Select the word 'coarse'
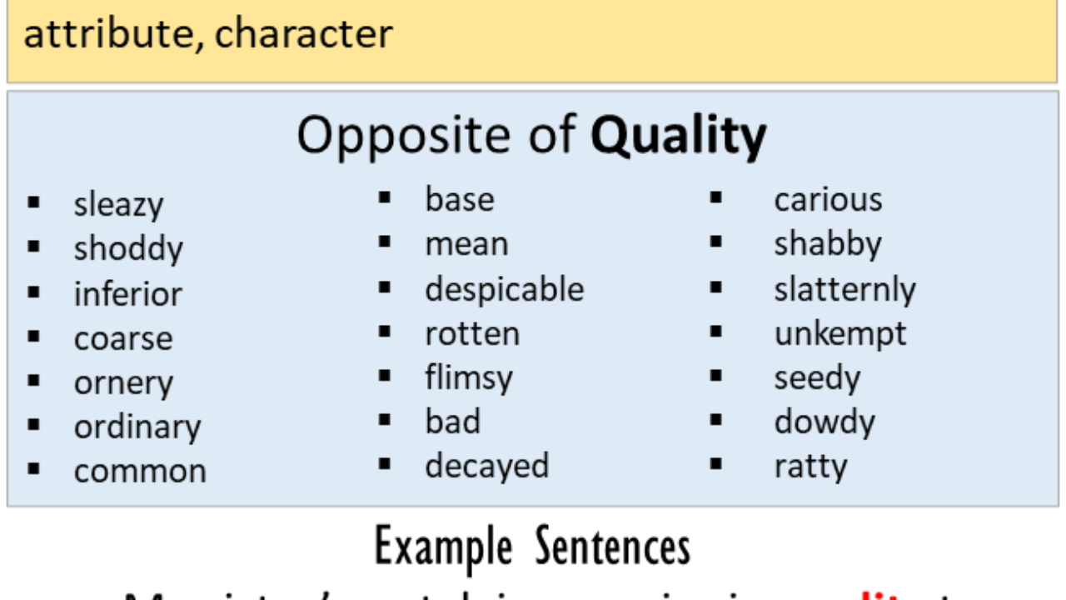This screenshot has width=1066, height=600. click(x=123, y=338)
